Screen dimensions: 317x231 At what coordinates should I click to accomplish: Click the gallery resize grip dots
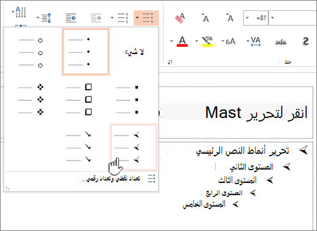point(8,188)
